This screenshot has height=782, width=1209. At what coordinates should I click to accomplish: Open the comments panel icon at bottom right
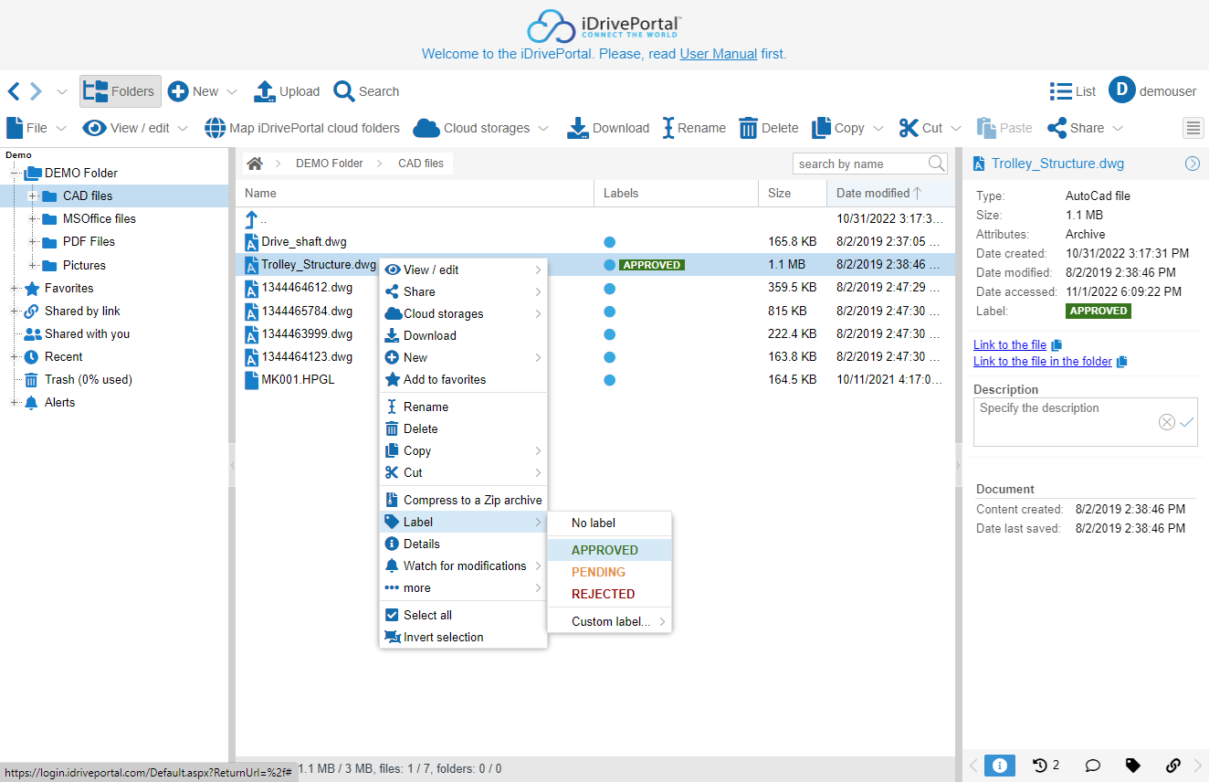click(x=1091, y=766)
